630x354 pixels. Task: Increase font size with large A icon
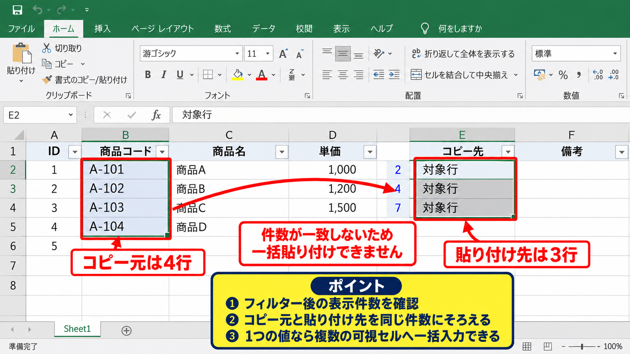[283, 54]
